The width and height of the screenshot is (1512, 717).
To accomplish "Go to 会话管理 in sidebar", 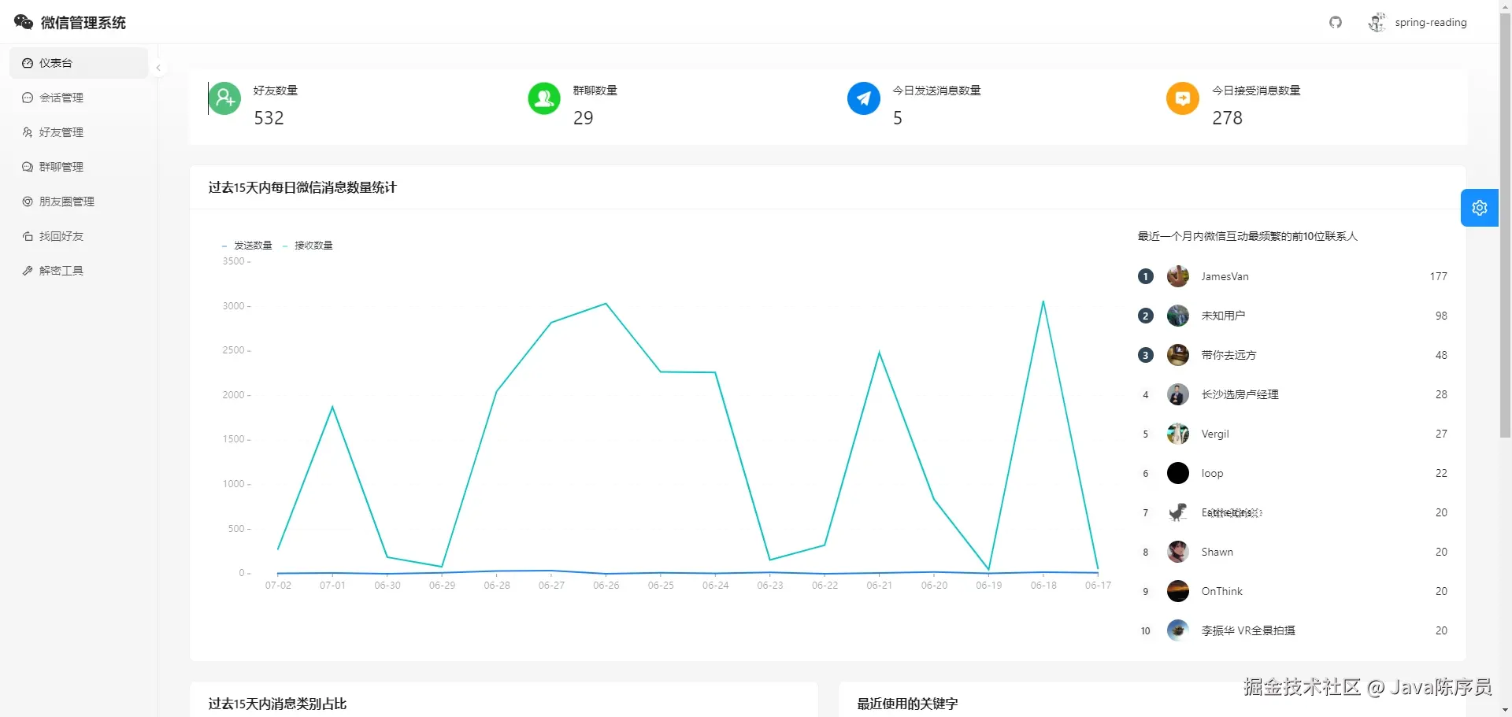I will point(79,98).
